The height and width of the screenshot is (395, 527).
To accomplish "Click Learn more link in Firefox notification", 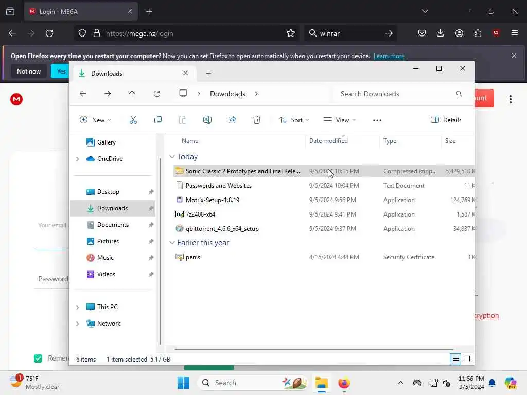I will click(389, 56).
